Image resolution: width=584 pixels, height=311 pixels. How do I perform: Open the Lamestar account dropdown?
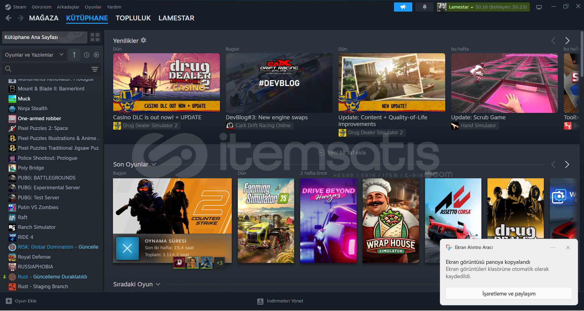click(461, 7)
